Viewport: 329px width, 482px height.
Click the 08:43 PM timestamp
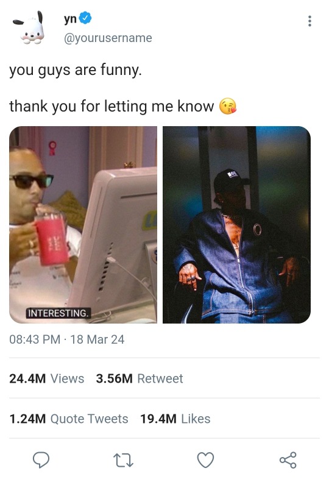35,339
